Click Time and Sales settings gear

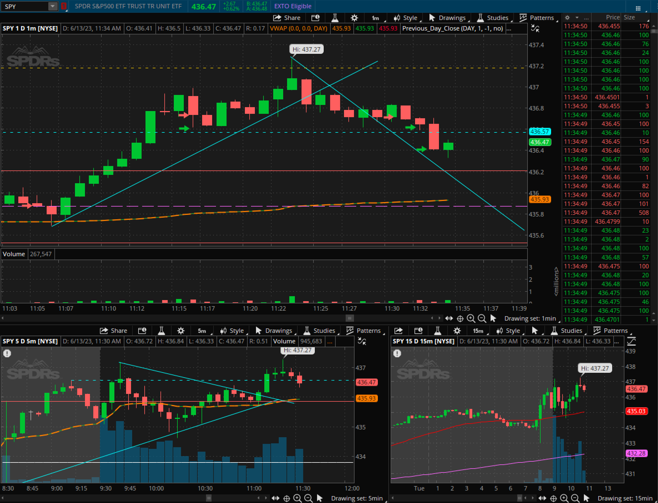point(567,17)
